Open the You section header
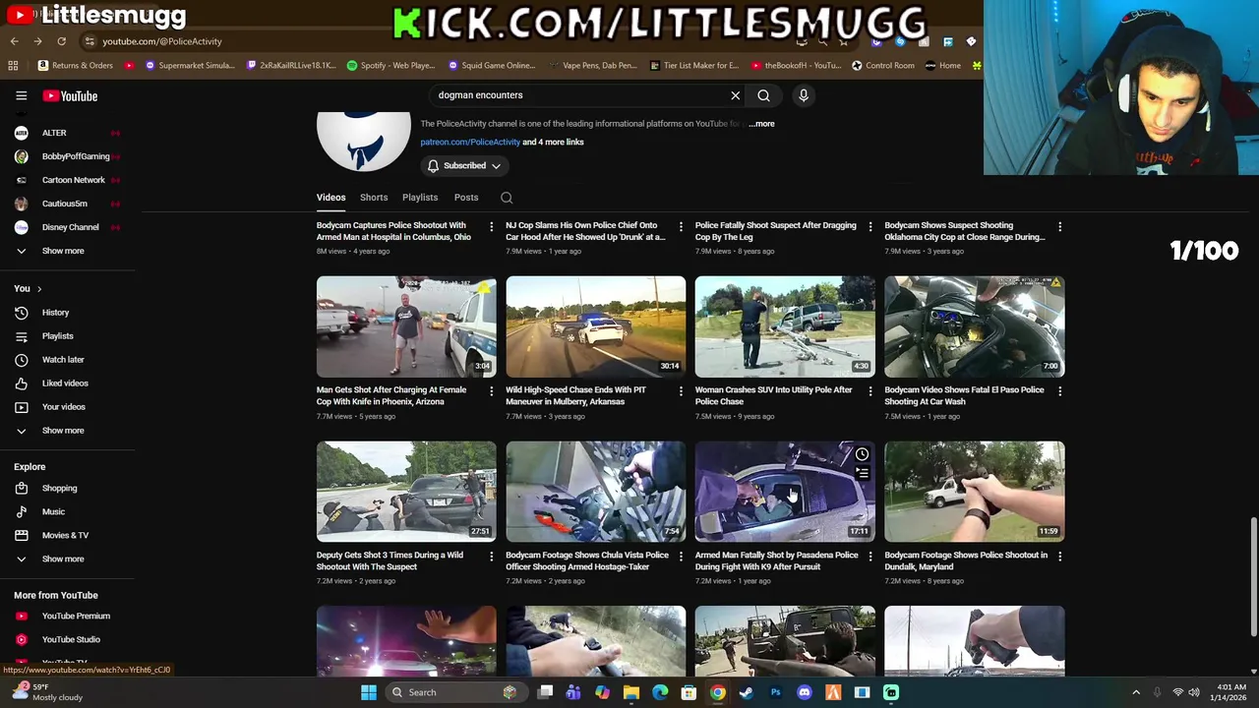Image resolution: width=1259 pixels, height=708 pixels. pyautogui.click(x=28, y=288)
